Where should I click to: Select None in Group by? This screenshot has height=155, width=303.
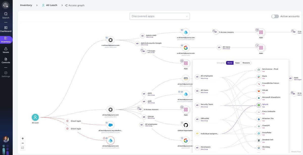(230, 63)
